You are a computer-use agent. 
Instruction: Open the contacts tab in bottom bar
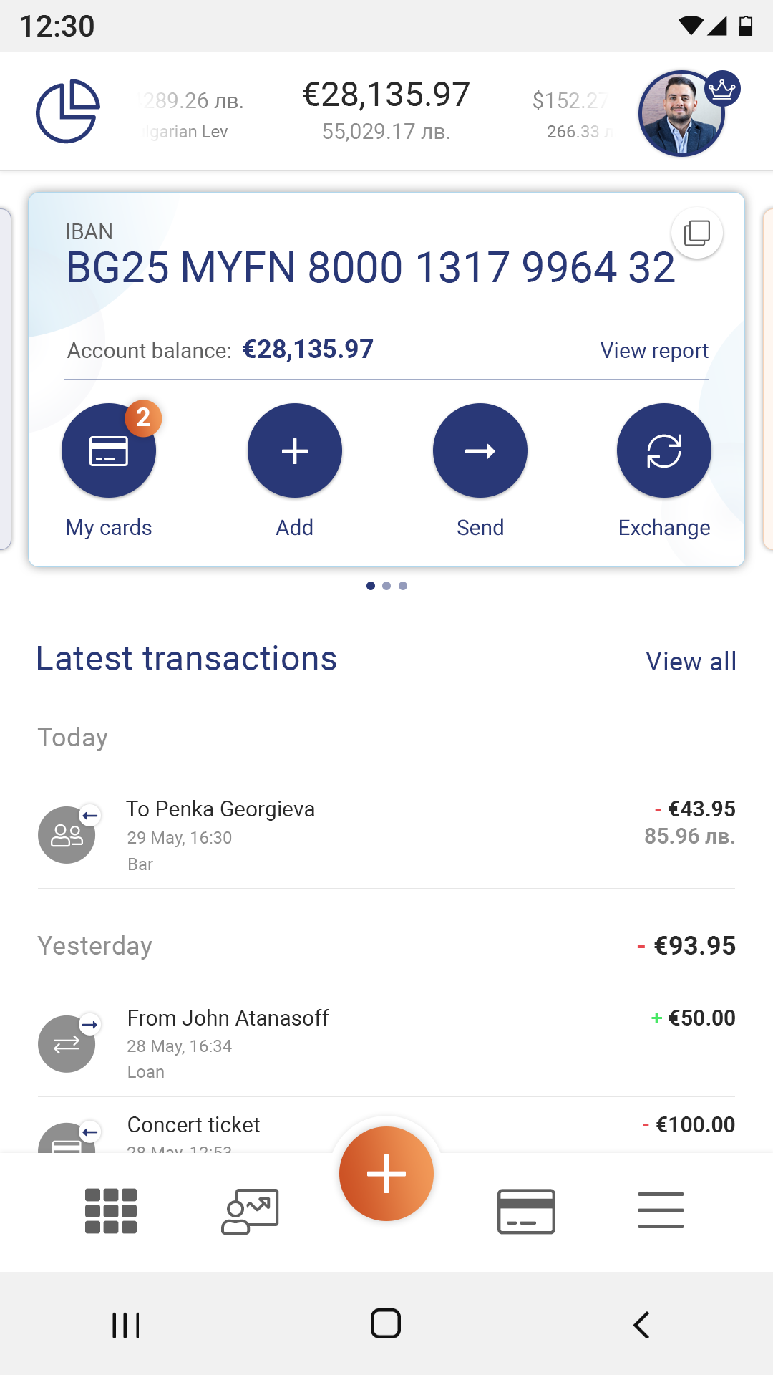(x=250, y=1211)
